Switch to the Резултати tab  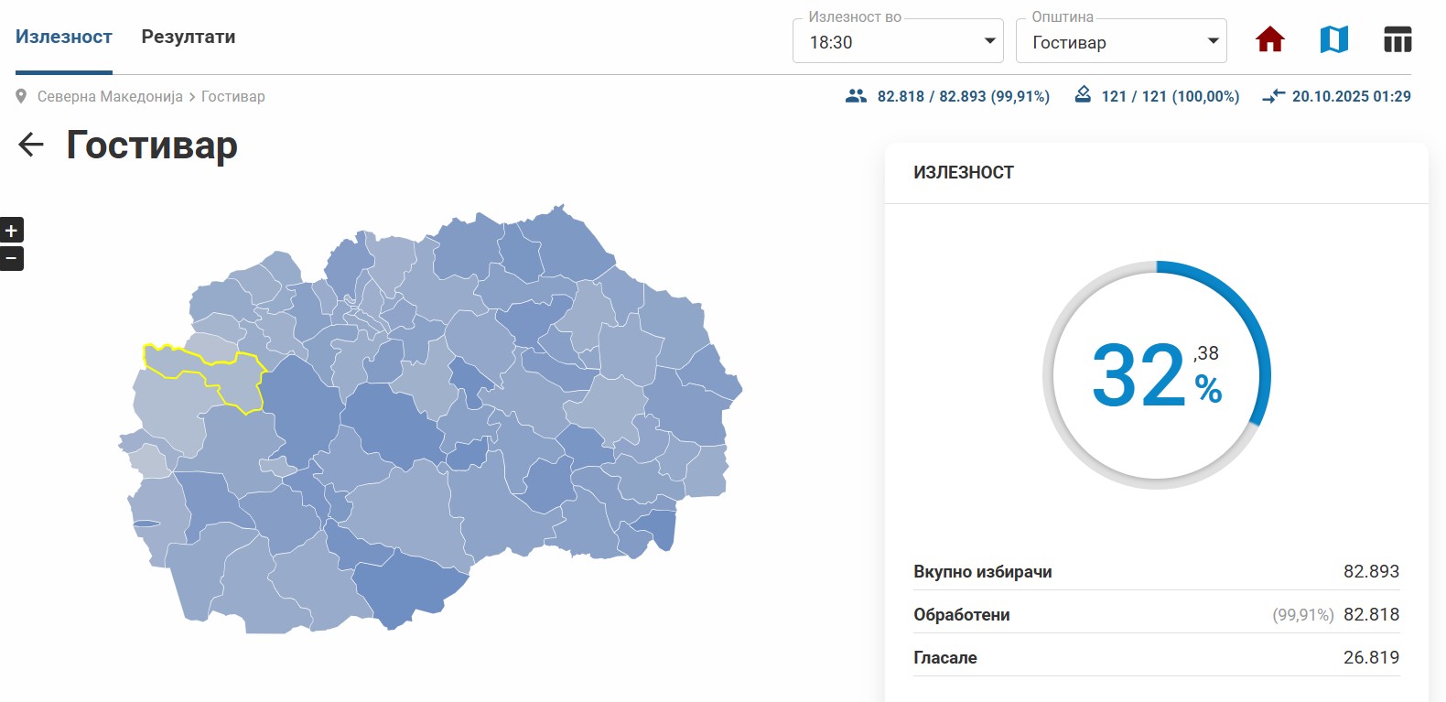[x=189, y=38]
